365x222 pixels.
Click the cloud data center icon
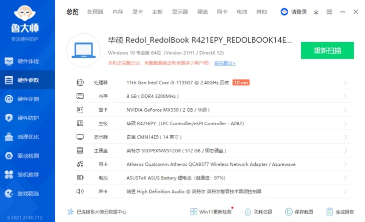[70, 212]
